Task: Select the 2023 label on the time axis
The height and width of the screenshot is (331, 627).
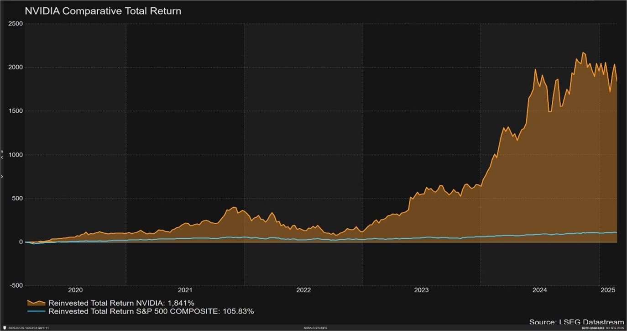Action: click(x=421, y=290)
